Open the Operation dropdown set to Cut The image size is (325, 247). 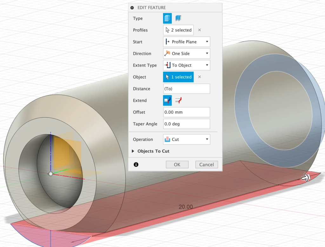pos(187,139)
